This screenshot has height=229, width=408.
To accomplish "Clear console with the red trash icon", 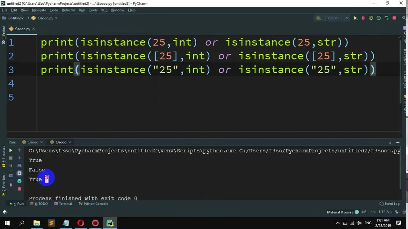I will 19,189.
